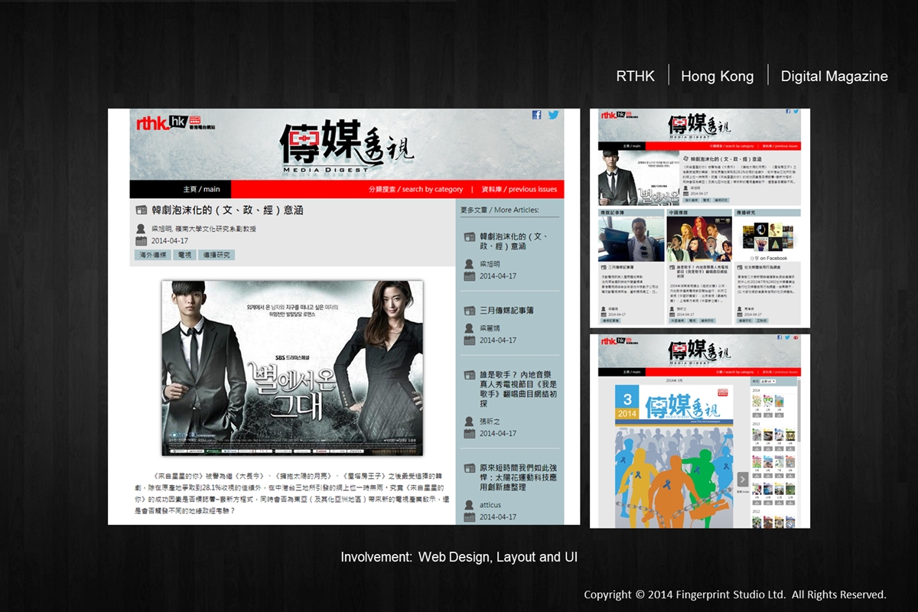Click 傳媒記事簿 section thumbnail in homepage preview
This screenshot has height=612, width=918.
pos(631,239)
